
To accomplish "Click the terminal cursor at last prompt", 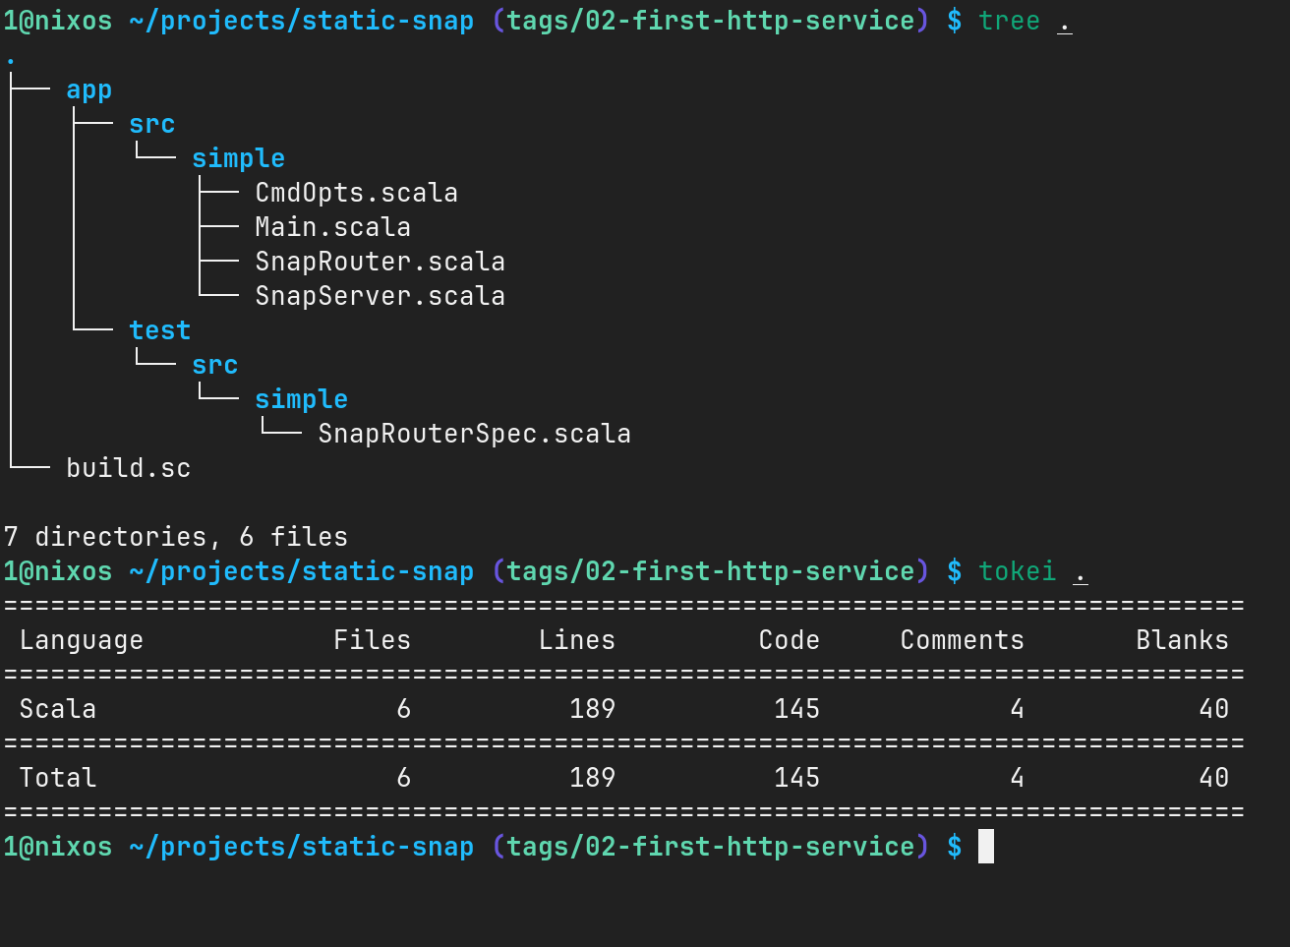I will (x=986, y=847).
